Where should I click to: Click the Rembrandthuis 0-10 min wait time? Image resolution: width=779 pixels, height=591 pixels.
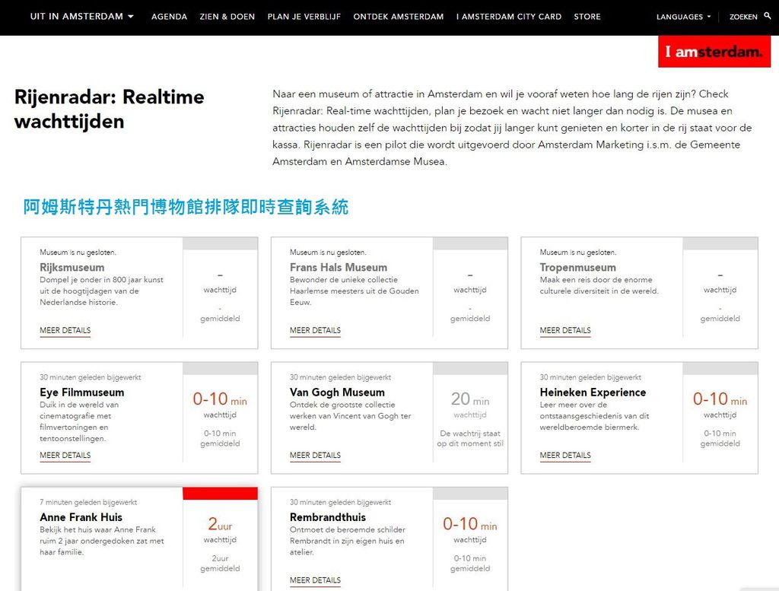point(470,524)
